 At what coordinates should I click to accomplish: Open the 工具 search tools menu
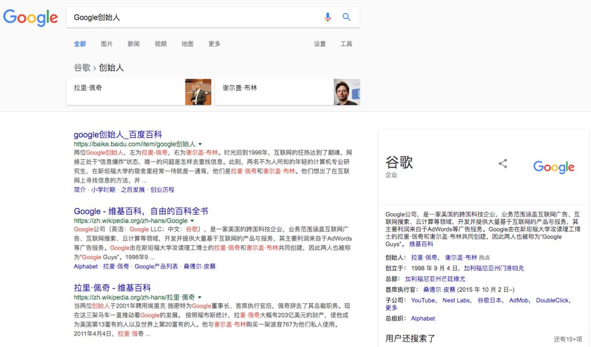346,44
